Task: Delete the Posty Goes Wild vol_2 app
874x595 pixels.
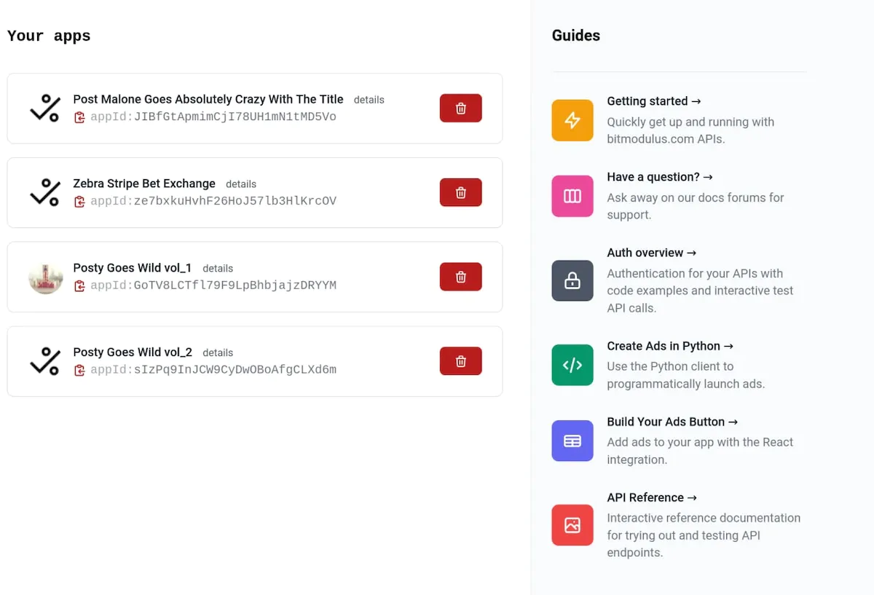Action: 460,360
